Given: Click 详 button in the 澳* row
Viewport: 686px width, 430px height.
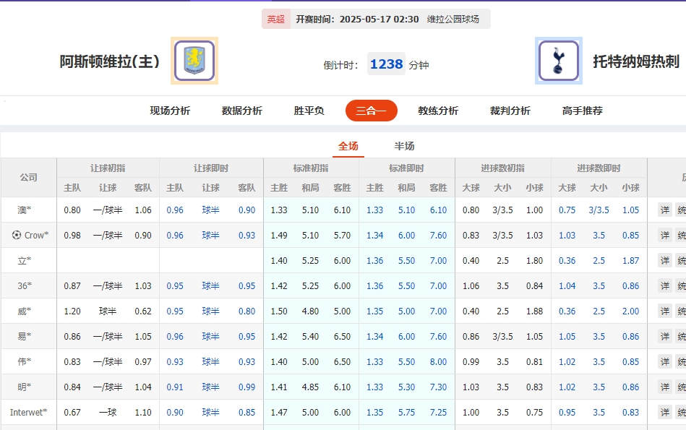Looking at the screenshot, I should coord(664,210).
